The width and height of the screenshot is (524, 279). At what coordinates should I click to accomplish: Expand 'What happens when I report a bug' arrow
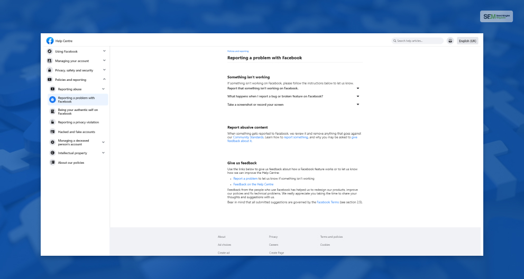coord(358,96)
